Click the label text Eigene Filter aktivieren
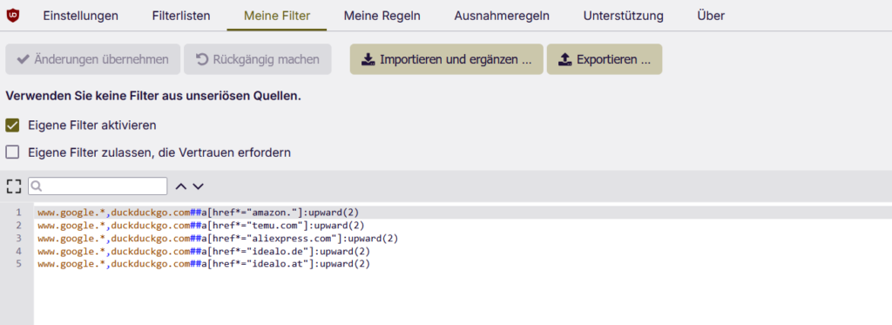Image resolution: width=892 pixels, height=325 pixels. click(92, 125)
